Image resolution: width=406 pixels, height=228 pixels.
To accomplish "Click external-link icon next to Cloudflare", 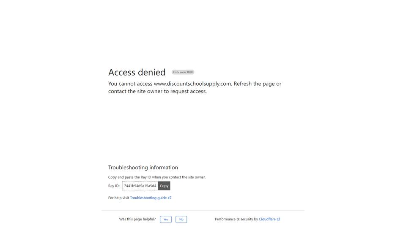I will [279, 219].
